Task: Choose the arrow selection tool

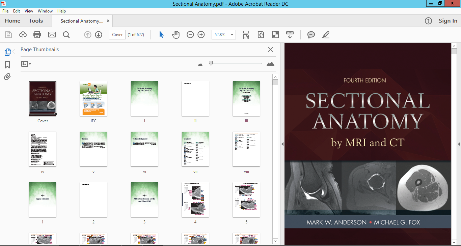Action: [x=161, y=35]
